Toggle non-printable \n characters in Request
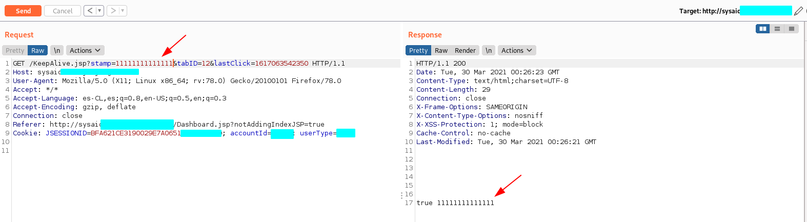 (x=57, y=50)
